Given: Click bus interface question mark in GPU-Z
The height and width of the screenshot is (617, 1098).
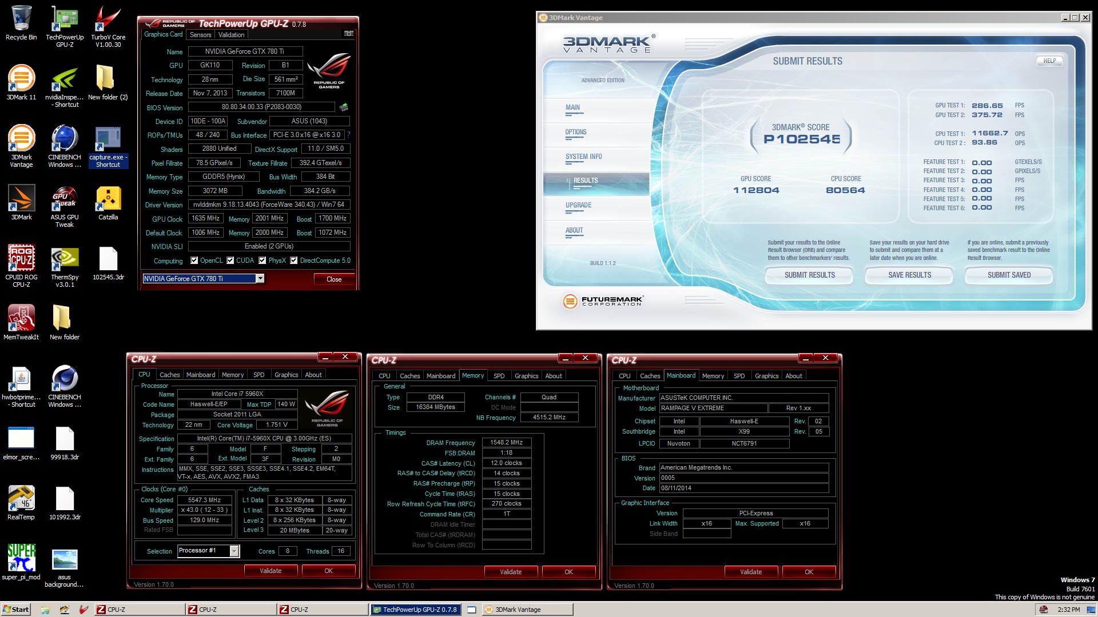Looking at the screenshot, I should tap(348, 135).
